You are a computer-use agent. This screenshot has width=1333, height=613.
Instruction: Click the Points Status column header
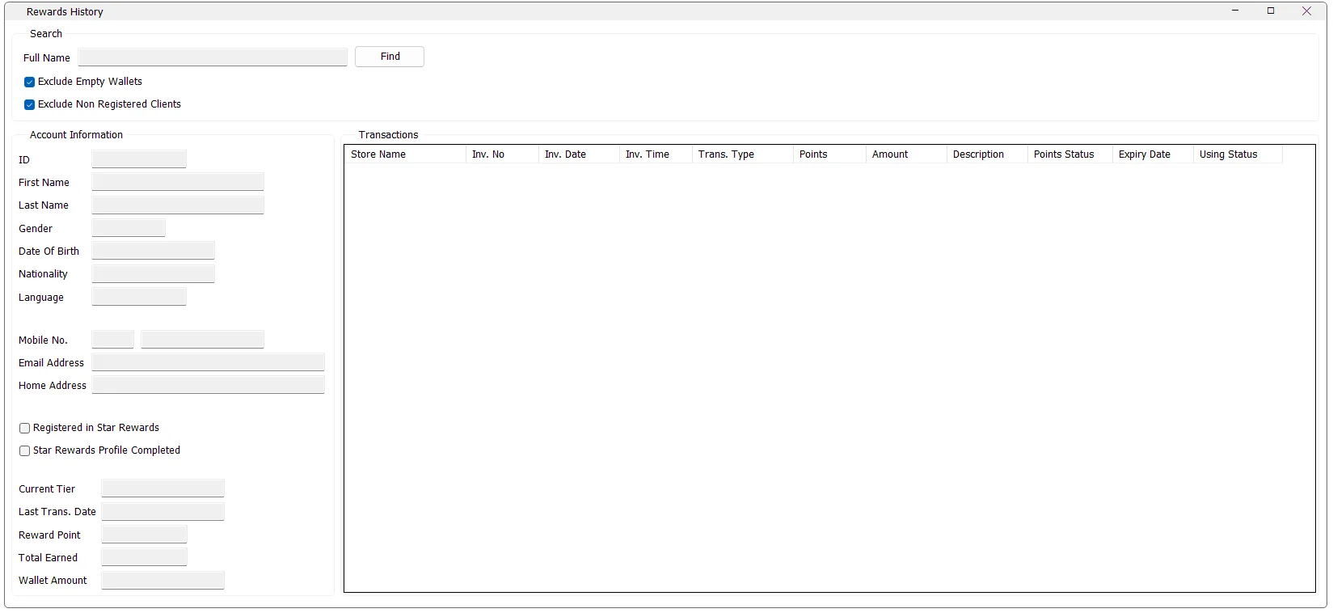[1070, 154]
